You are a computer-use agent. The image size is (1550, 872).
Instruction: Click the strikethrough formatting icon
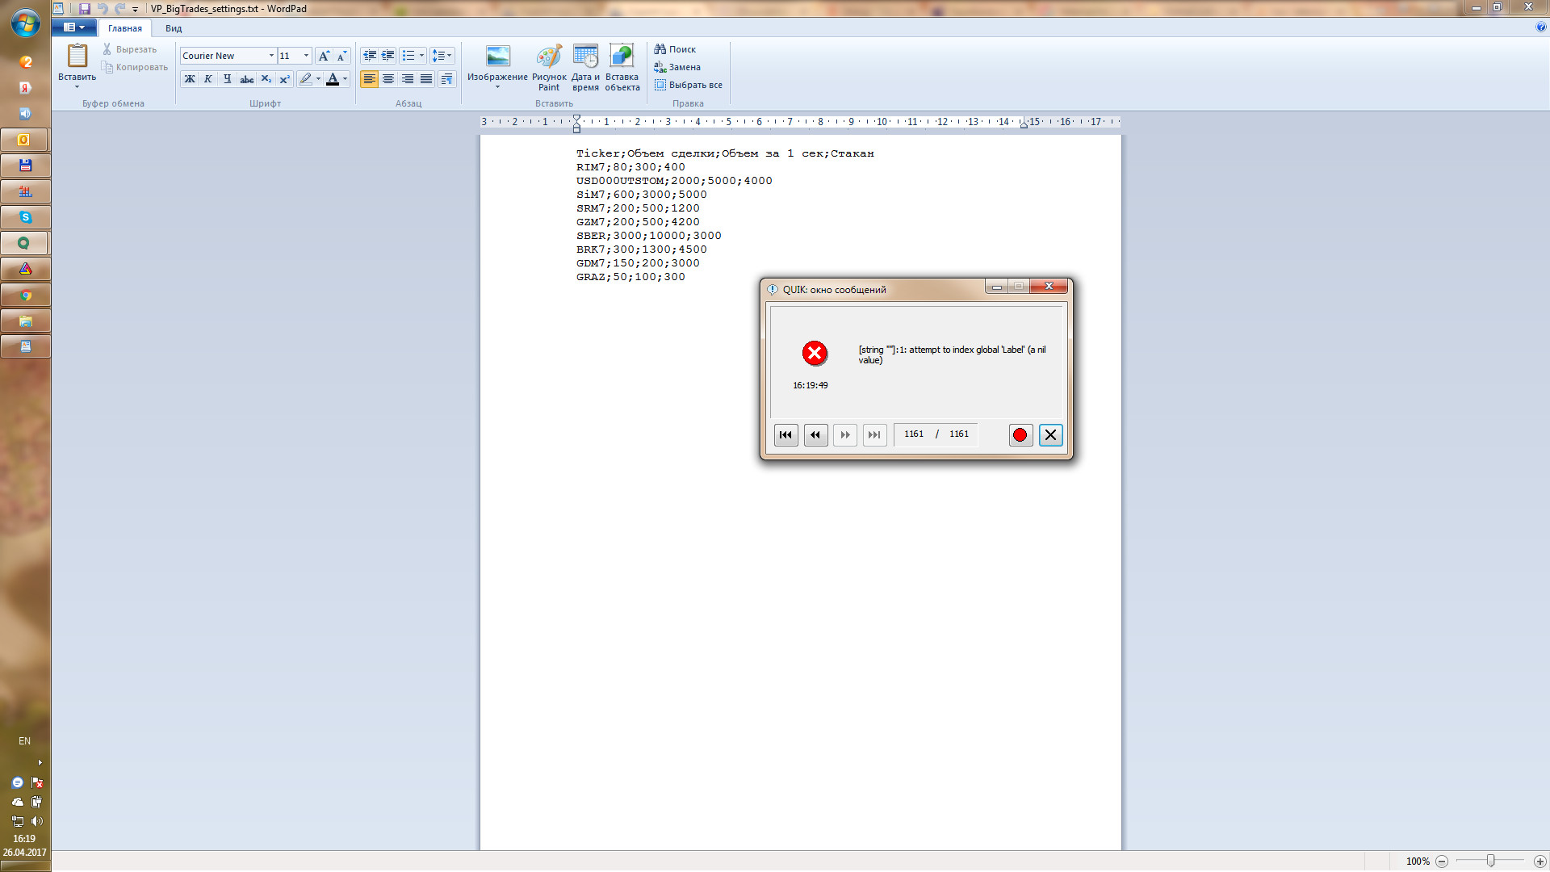[x=247, y=79]
